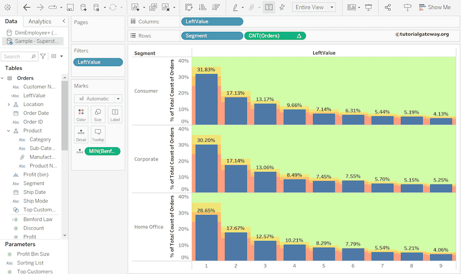Image resolution: width=461 pixels, height=274 pixels.
Task: Open the Automatic mark type dropdown
Action: 98,99
